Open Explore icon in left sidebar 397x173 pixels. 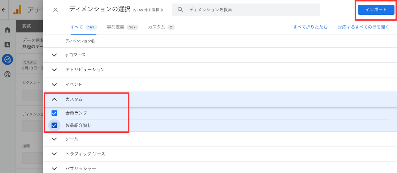(8, 60)
